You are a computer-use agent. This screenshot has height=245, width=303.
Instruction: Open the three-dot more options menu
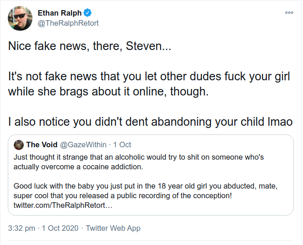pos(289,13)
